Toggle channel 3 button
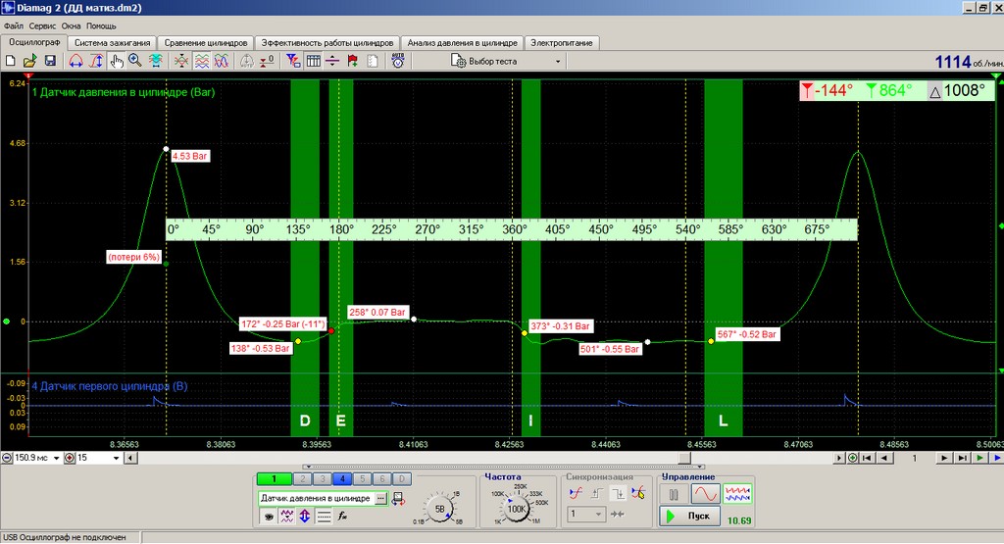Image resolution: width=1004 pixels, height=544 pixels. point(322,478)
